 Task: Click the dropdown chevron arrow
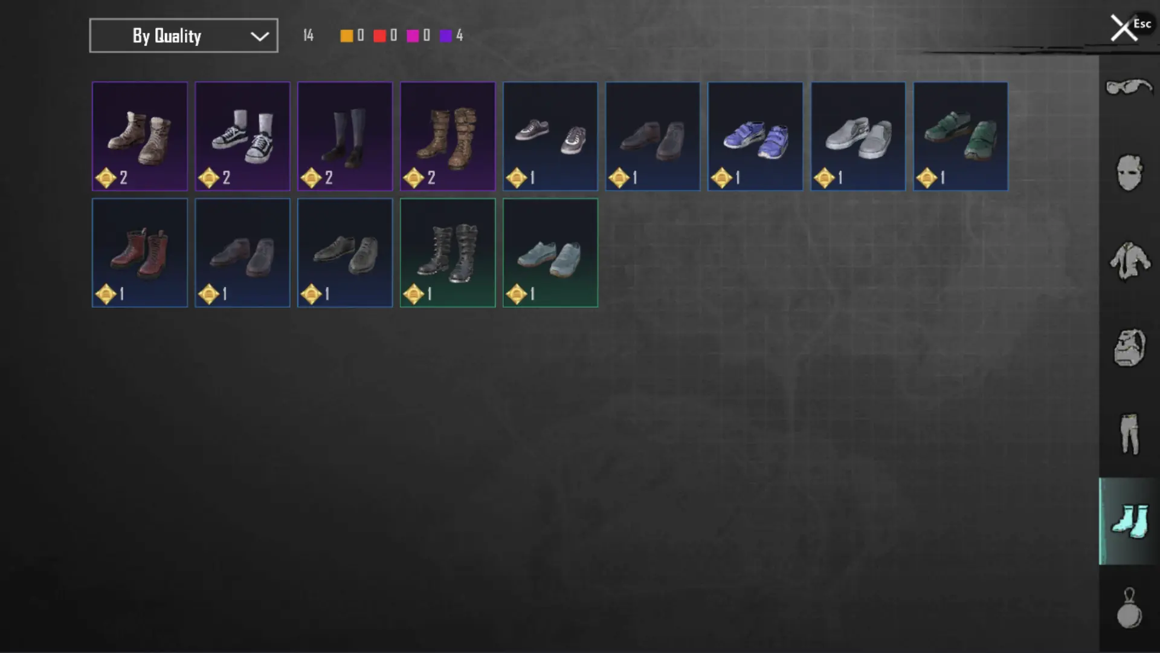coord(260,36)
